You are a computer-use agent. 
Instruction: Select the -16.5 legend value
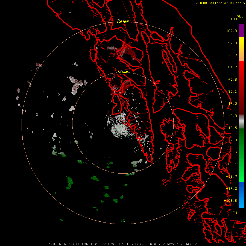tap(232, 128)
